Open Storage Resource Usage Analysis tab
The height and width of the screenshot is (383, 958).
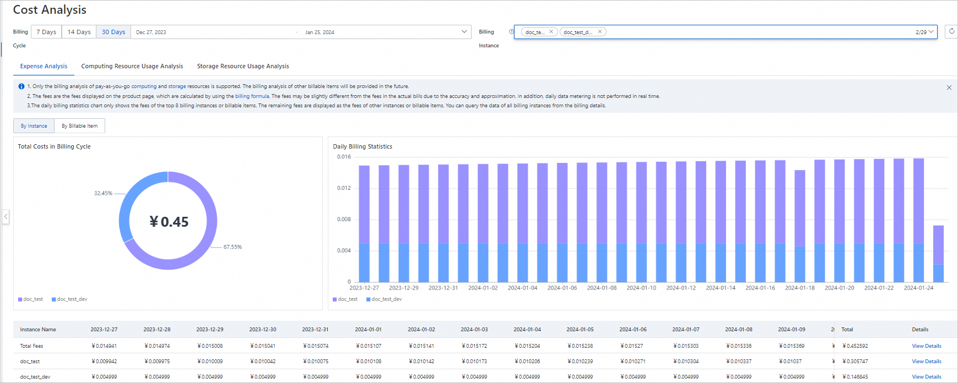click(x=243, y=66)
